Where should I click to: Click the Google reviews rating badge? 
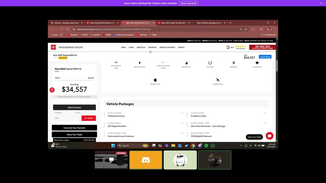pos(236,47)
